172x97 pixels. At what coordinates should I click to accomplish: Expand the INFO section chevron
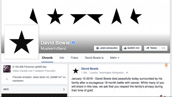(64, 89)
